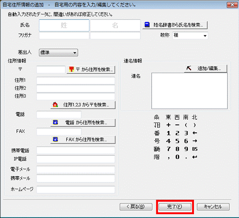Click the enter return-arrow keypad key
239x218 pixels.
pos(195,157)
